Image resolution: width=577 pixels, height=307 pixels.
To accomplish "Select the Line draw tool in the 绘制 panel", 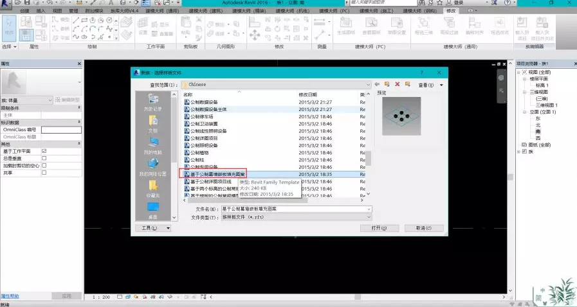I will pos(76,20).
